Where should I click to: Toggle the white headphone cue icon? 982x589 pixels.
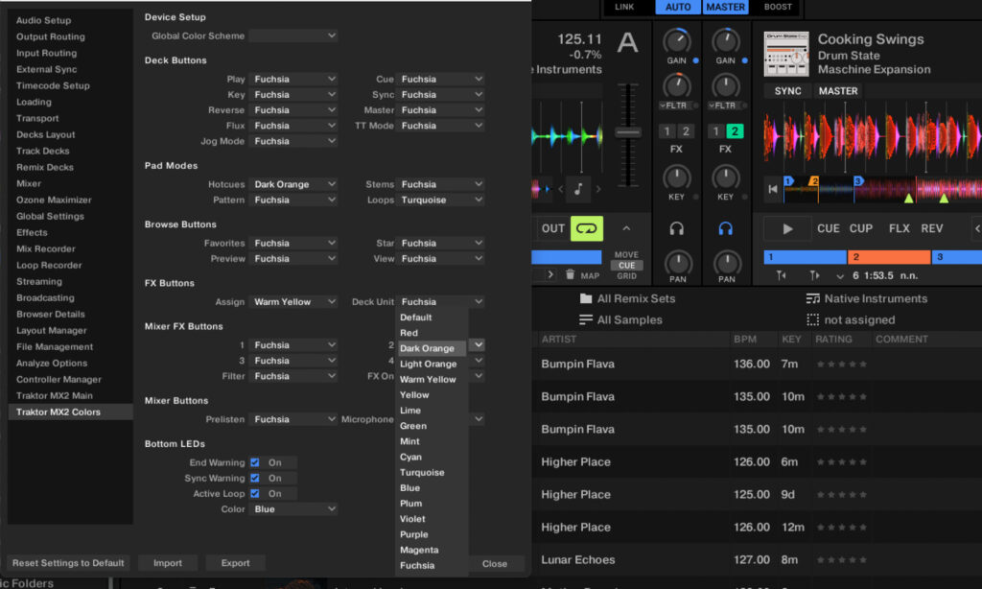coord(676,228)
